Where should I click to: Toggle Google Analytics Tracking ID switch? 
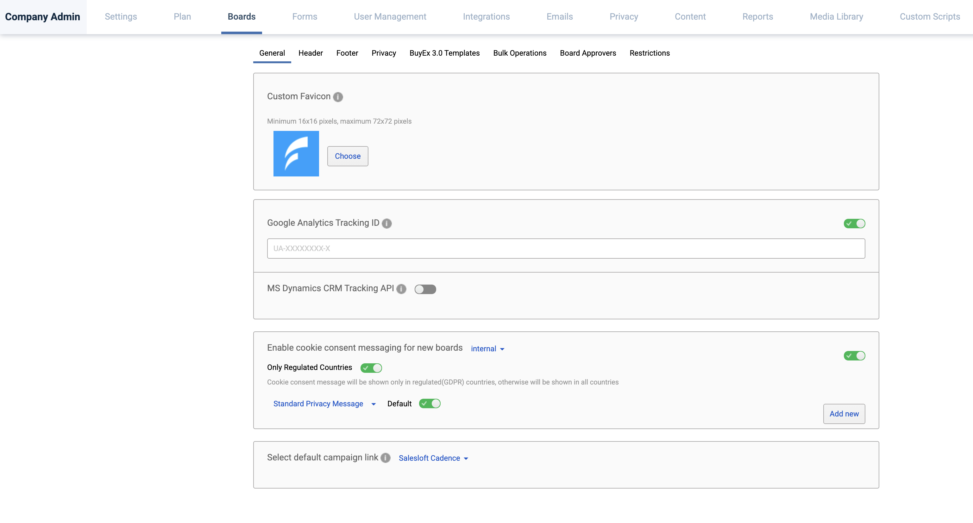tap(854, 223)
